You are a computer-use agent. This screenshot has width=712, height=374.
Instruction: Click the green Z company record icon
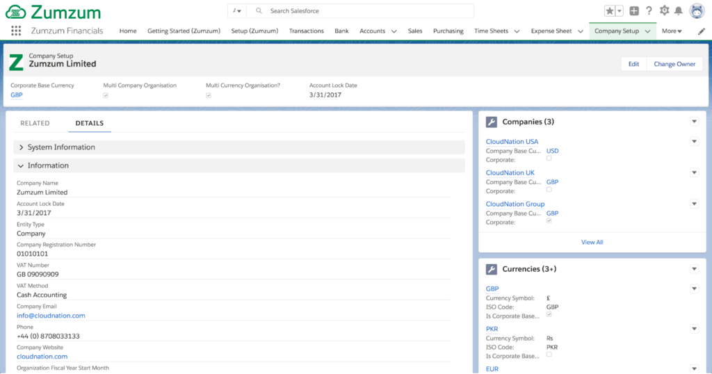pos(17,63)
